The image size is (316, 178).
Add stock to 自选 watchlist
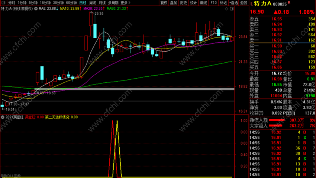[x=233, y=3]
